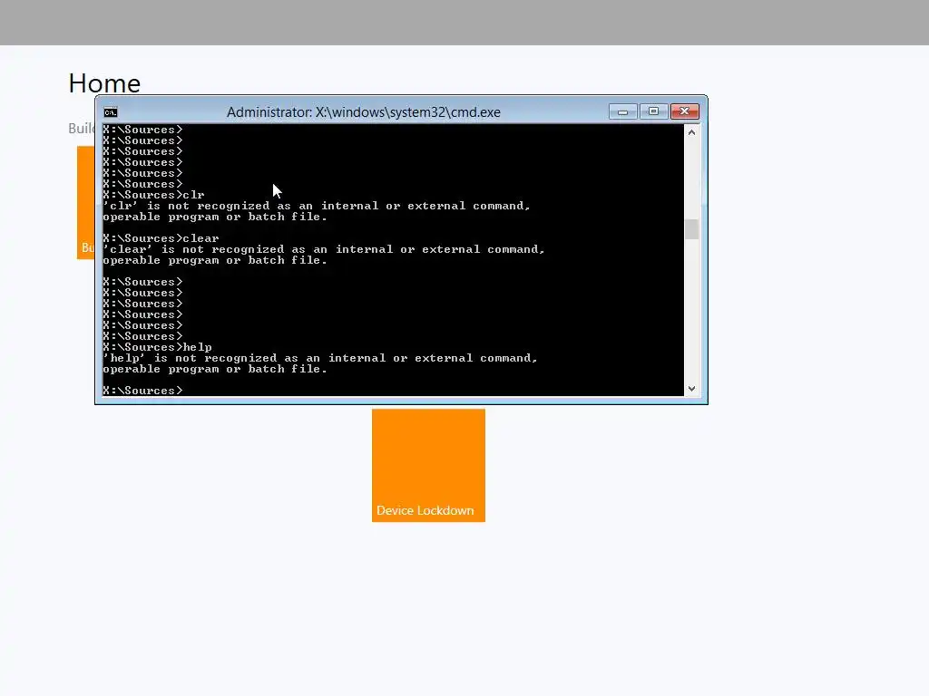929x696 pixels.
Task: Click the Home page heading
Action: pos(104,83)
